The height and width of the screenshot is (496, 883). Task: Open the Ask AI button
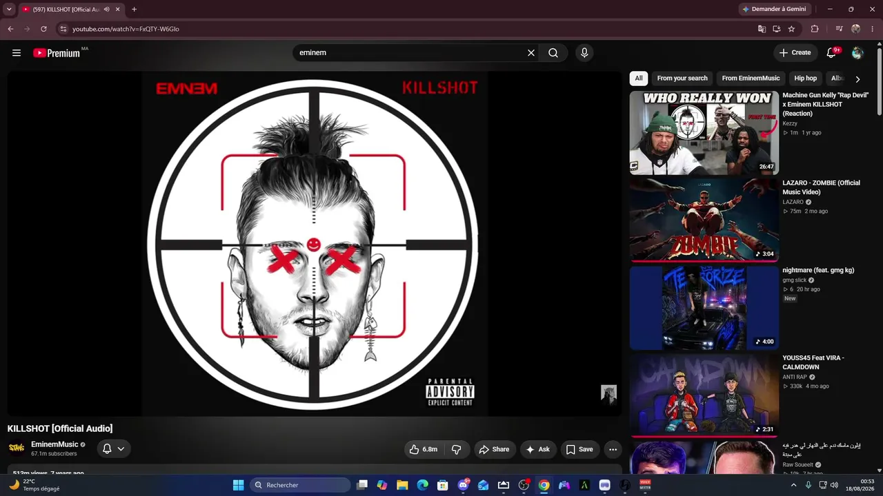point(538,449)
